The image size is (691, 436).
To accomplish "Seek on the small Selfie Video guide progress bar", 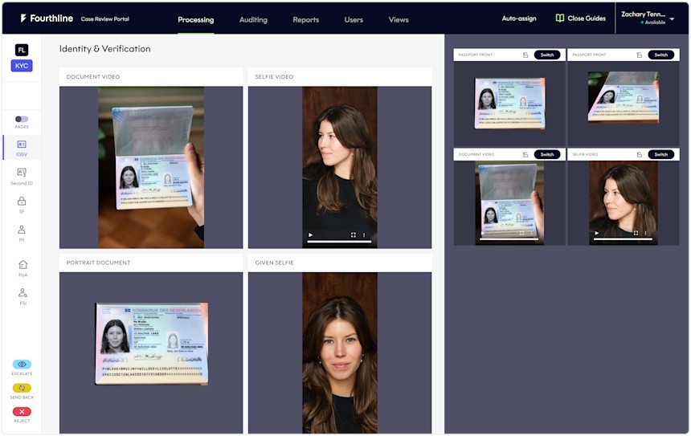I will (x=623, y=239).
